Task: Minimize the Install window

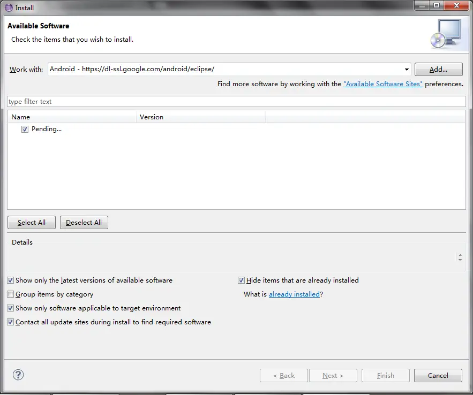Action: click(422, 5)
